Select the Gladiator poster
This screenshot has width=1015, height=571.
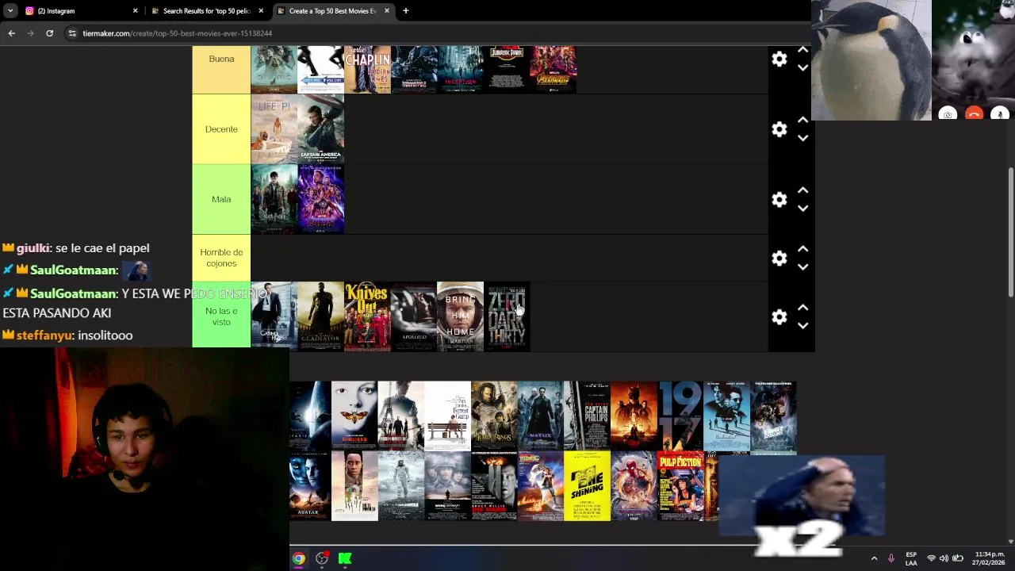(320, 316)
